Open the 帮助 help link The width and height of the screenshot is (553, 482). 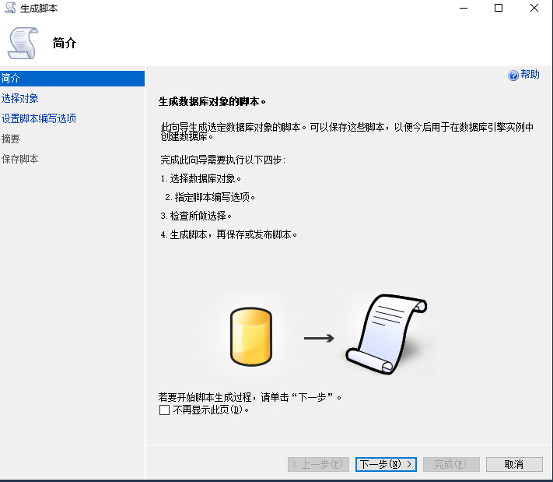[x=530, y=75]
